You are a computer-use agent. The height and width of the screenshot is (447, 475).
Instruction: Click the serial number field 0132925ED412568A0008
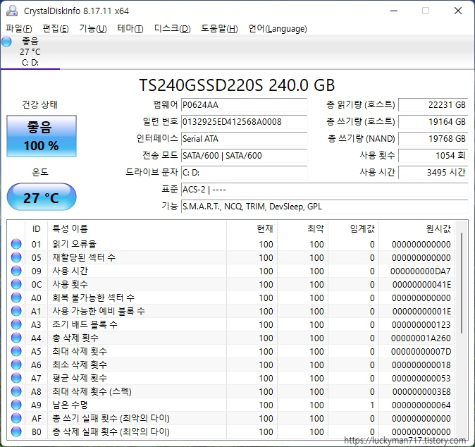[x=244, y=122]
